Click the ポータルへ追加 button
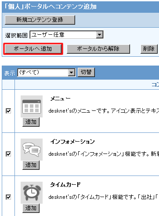Screen dimensions: 159x216 tap(33, 49)
